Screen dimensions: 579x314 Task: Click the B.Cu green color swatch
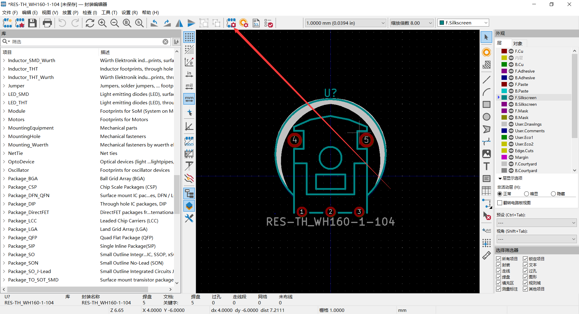tap(504, 64)
